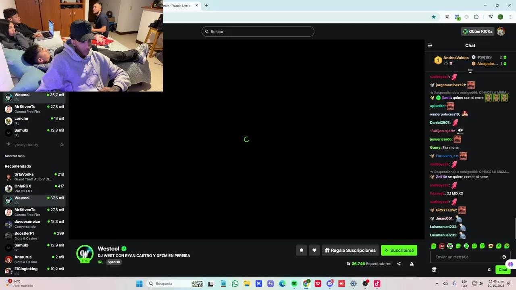Open the QR code extension icon
This screenshot has height=290, width=516.
(447, 17)
